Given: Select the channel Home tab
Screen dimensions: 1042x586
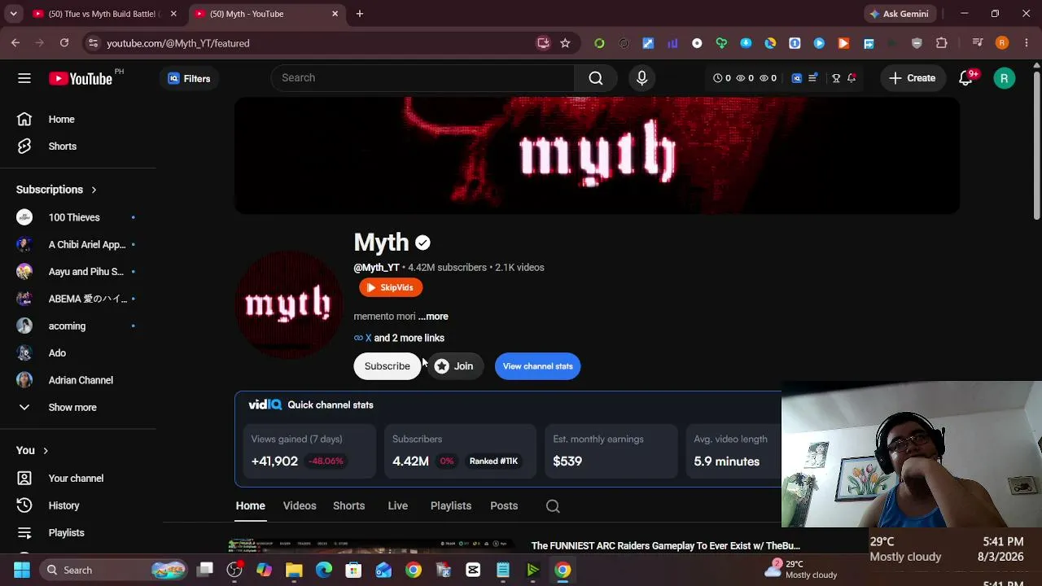Looking at the screenshot, I should (x=251, y=506).
